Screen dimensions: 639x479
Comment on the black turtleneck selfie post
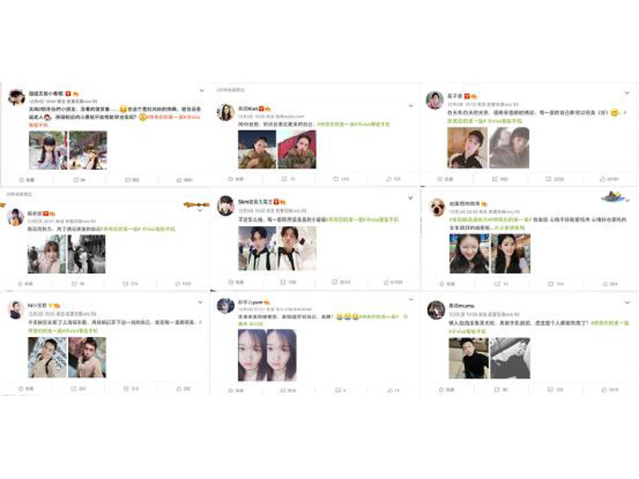554,390
